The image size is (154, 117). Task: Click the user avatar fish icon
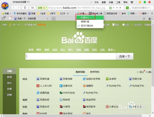(5, 6)
